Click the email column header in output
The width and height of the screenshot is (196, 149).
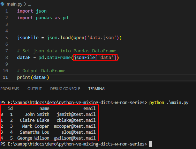(90, 109)
